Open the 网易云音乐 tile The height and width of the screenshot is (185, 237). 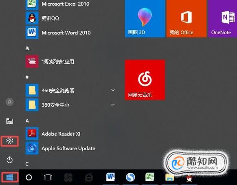click(145, 80)
